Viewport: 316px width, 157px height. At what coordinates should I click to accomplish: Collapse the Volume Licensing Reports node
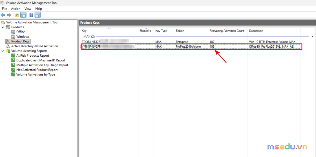pos(3,51)
